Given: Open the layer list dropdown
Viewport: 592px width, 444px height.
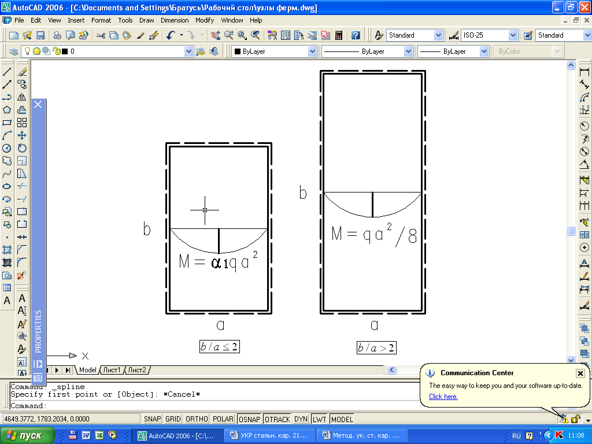Looking at the screenshot, I should [x=188, y=51].
